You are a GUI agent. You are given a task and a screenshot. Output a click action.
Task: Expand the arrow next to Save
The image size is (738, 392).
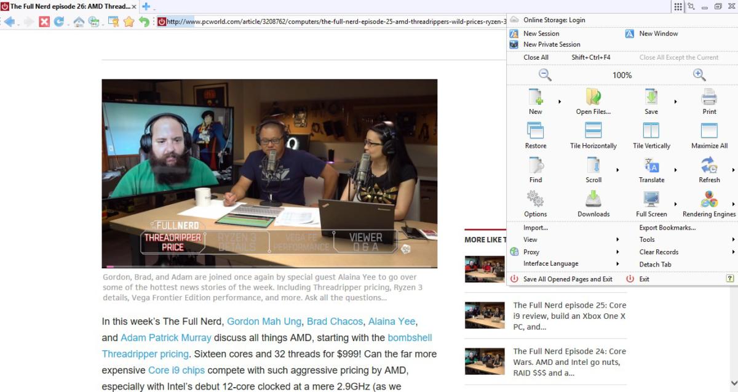tap(675, 102)
